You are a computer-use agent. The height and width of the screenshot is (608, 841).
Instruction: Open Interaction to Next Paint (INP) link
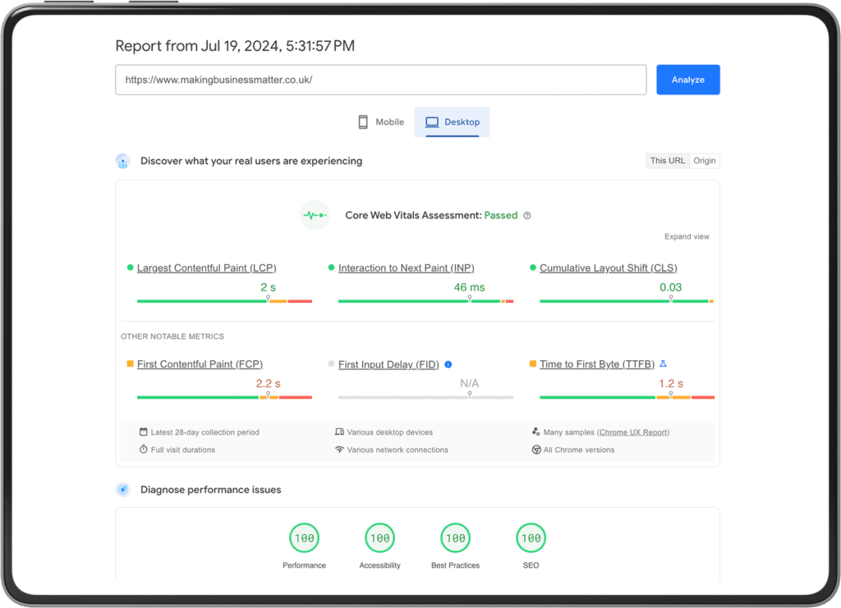[x=406, y=268]
